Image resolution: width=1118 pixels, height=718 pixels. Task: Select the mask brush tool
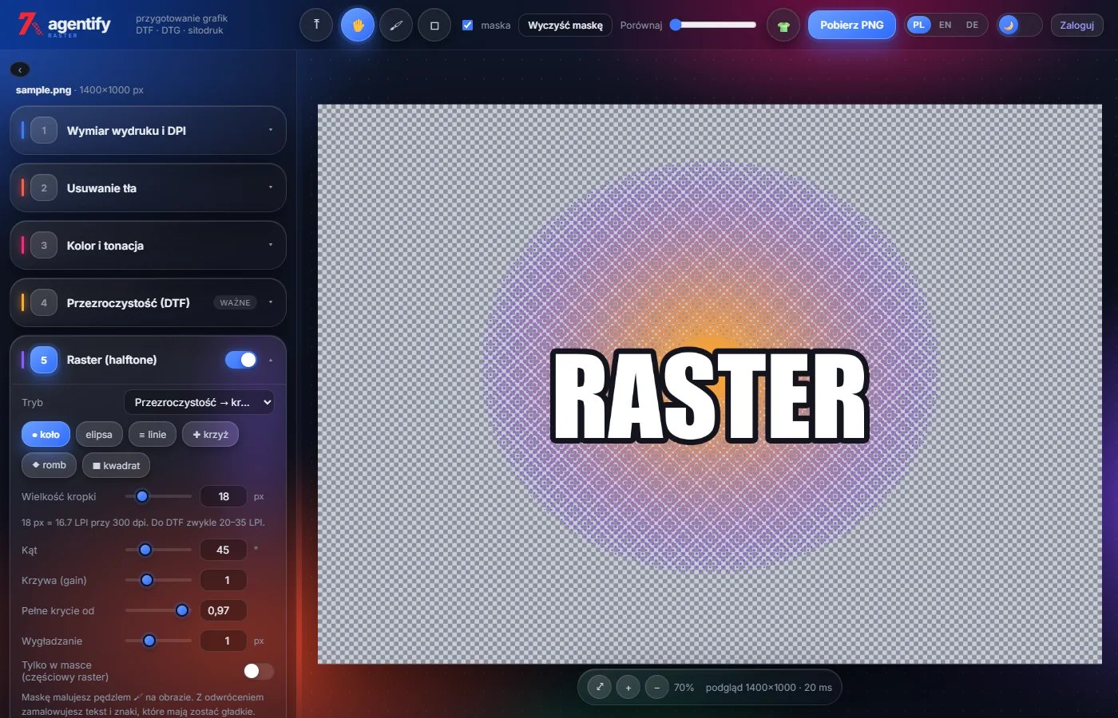click(x=396, y=25)
